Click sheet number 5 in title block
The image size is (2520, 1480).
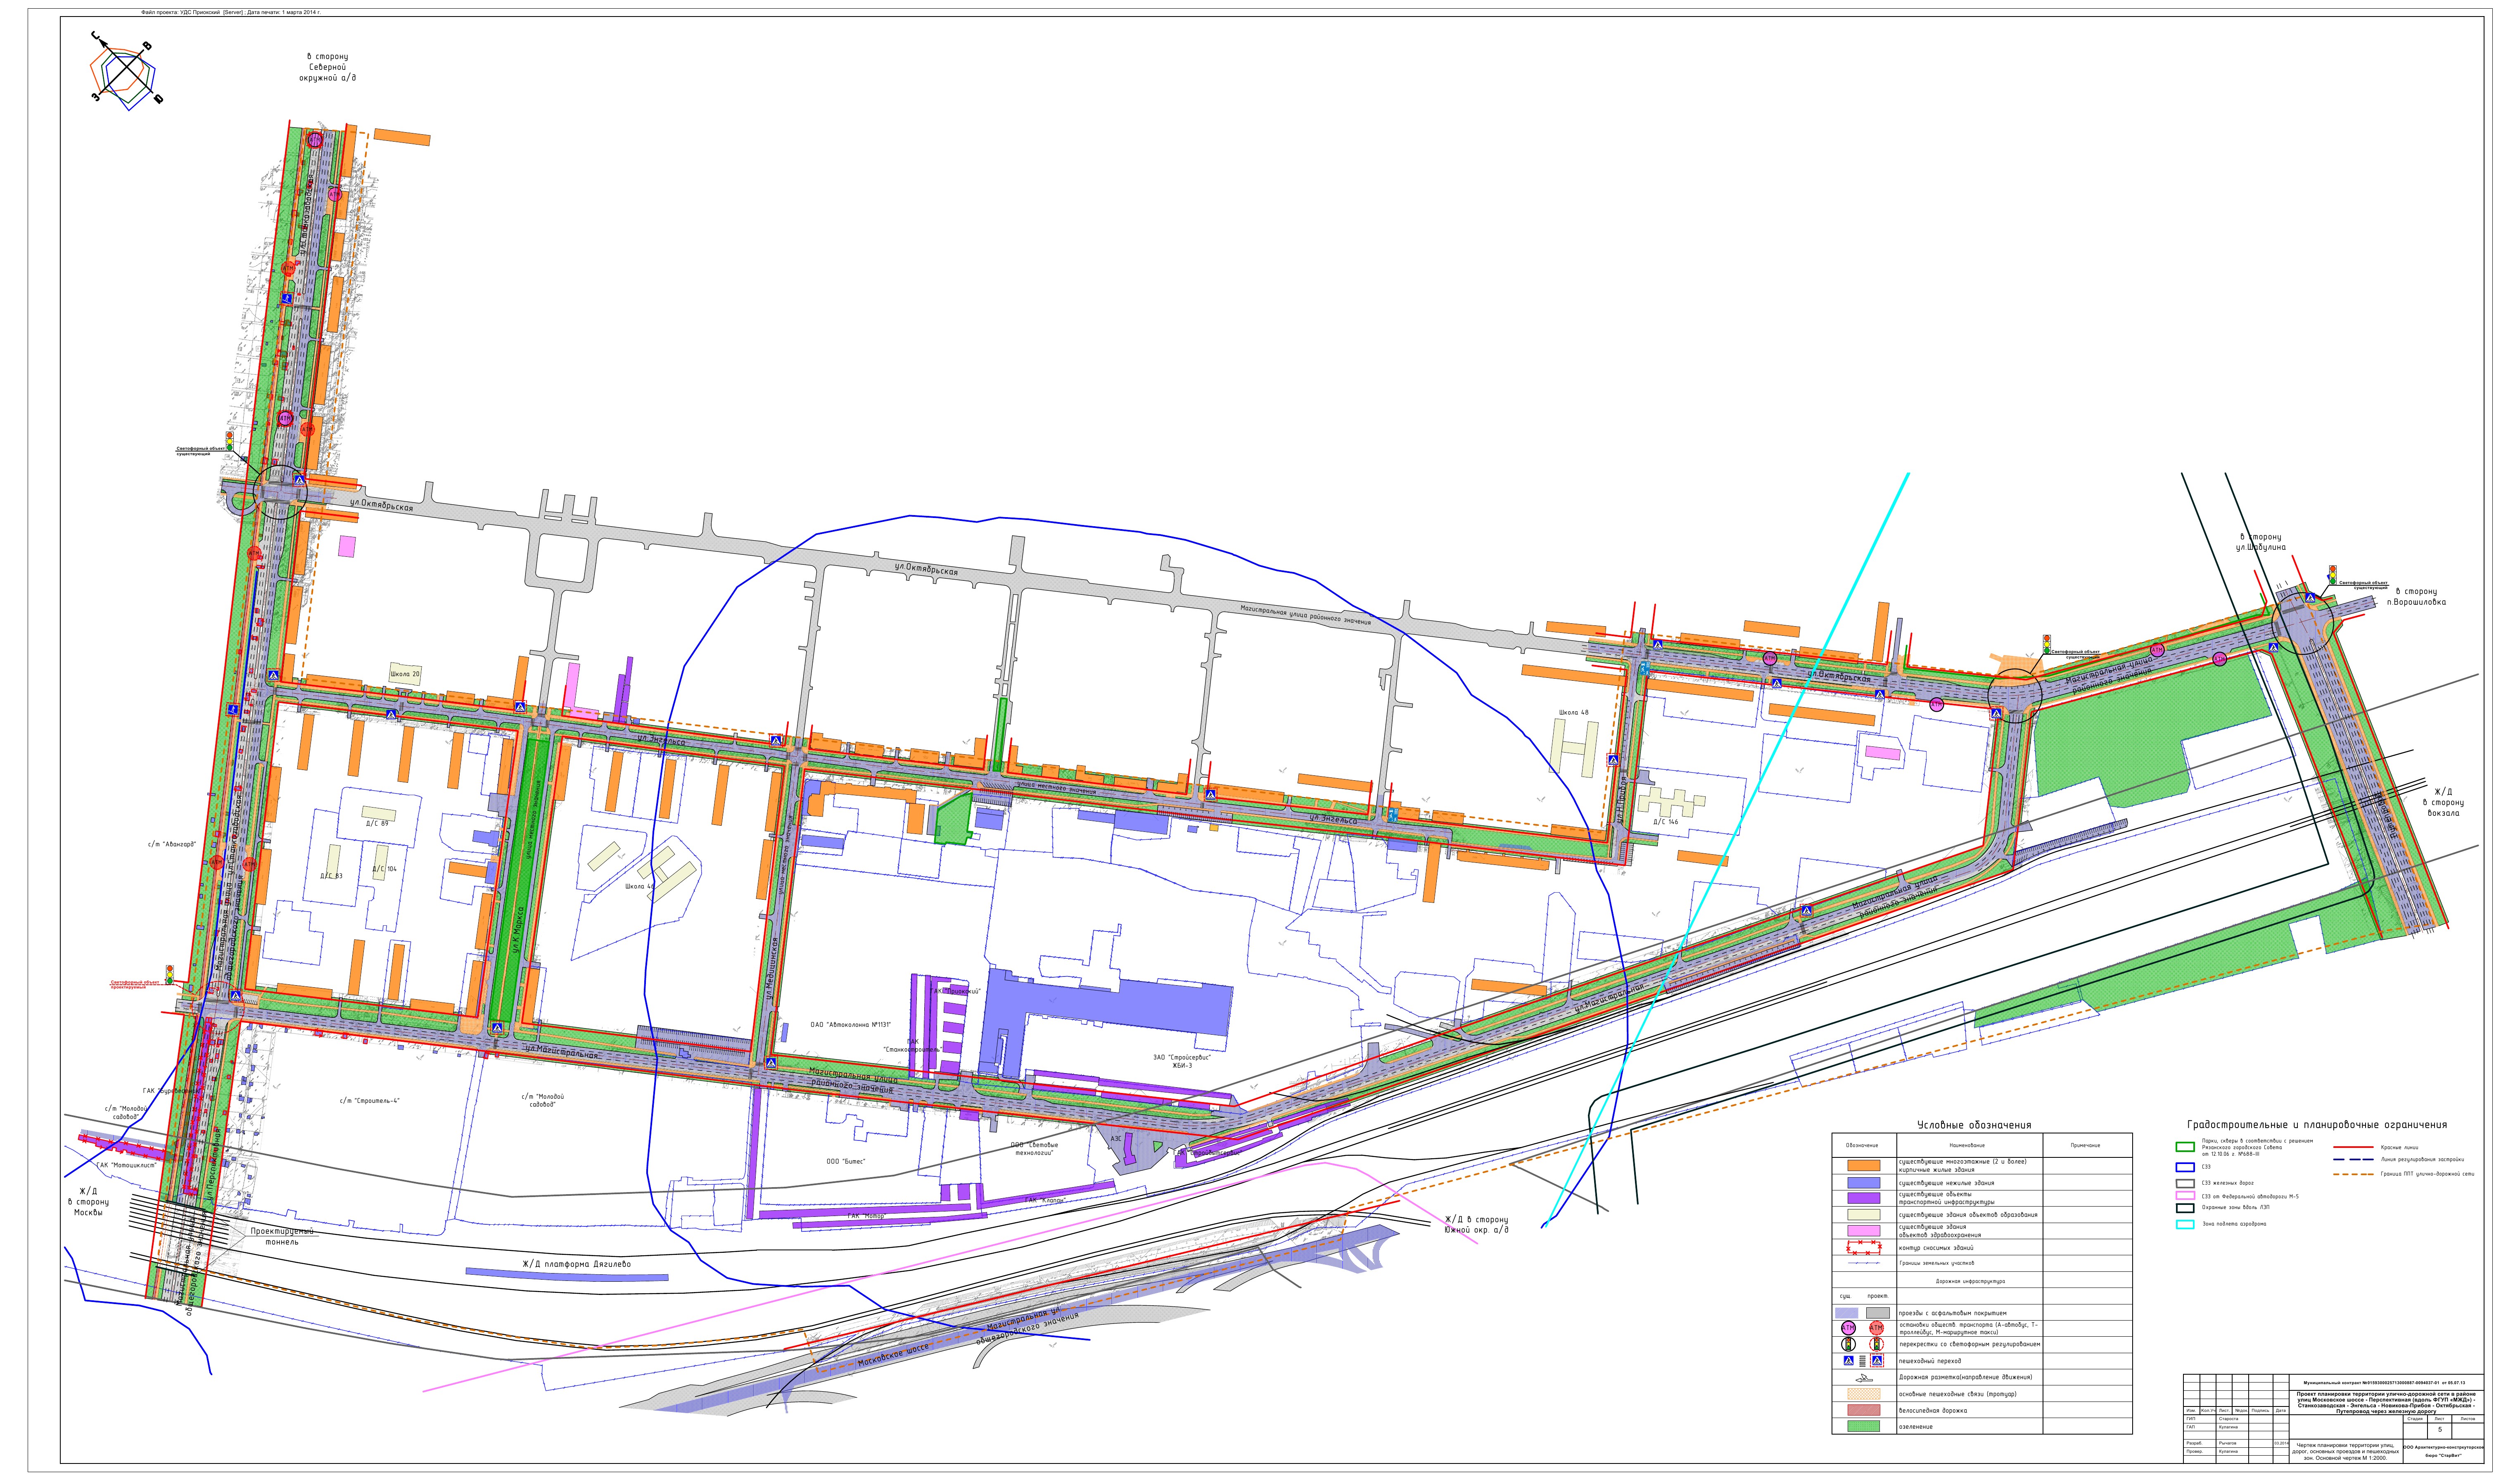coord(2439,1430)
